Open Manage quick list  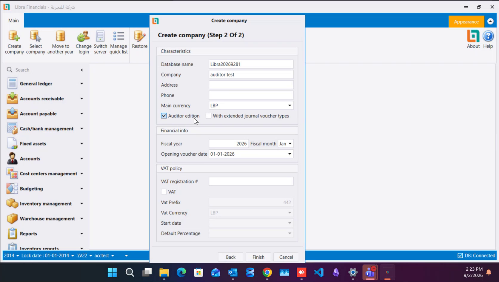pos(118,42)
